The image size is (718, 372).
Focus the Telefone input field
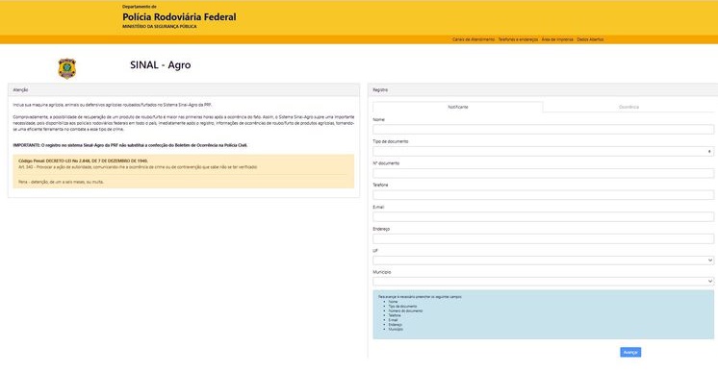[543, 195]
